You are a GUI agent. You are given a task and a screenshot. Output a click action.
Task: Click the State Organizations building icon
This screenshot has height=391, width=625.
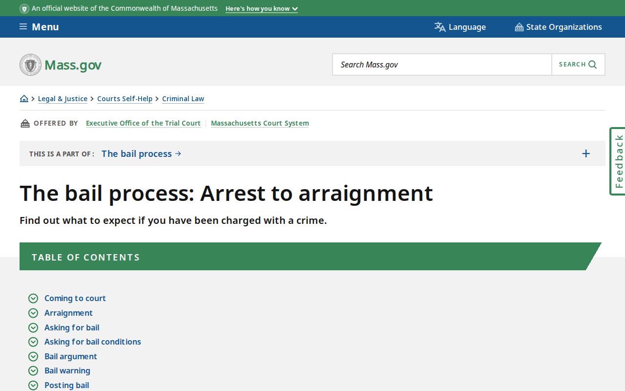(519, 27)
